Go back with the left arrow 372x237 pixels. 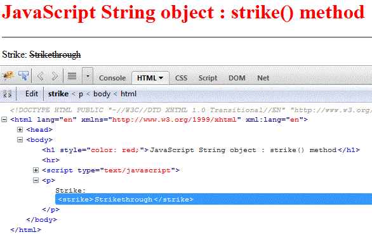[41, 76]
